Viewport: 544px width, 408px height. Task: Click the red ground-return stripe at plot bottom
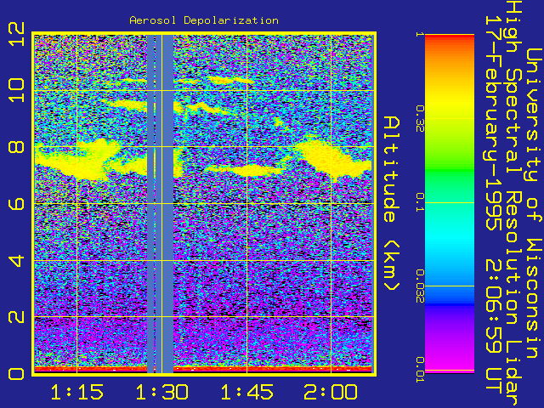coord(204,369)
